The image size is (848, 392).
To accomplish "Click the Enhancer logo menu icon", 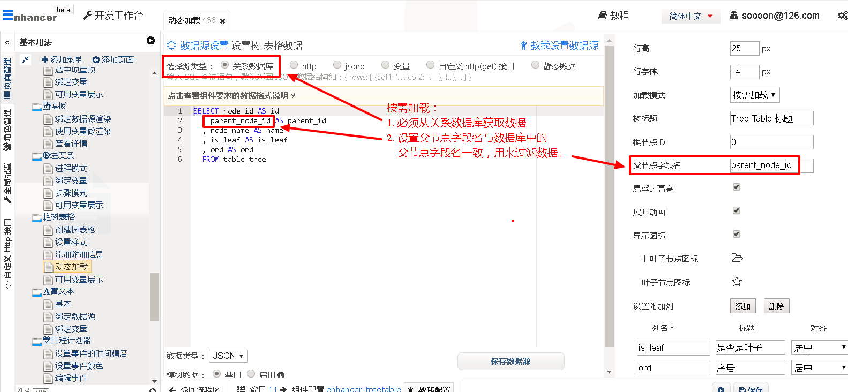I will [8, 16].
